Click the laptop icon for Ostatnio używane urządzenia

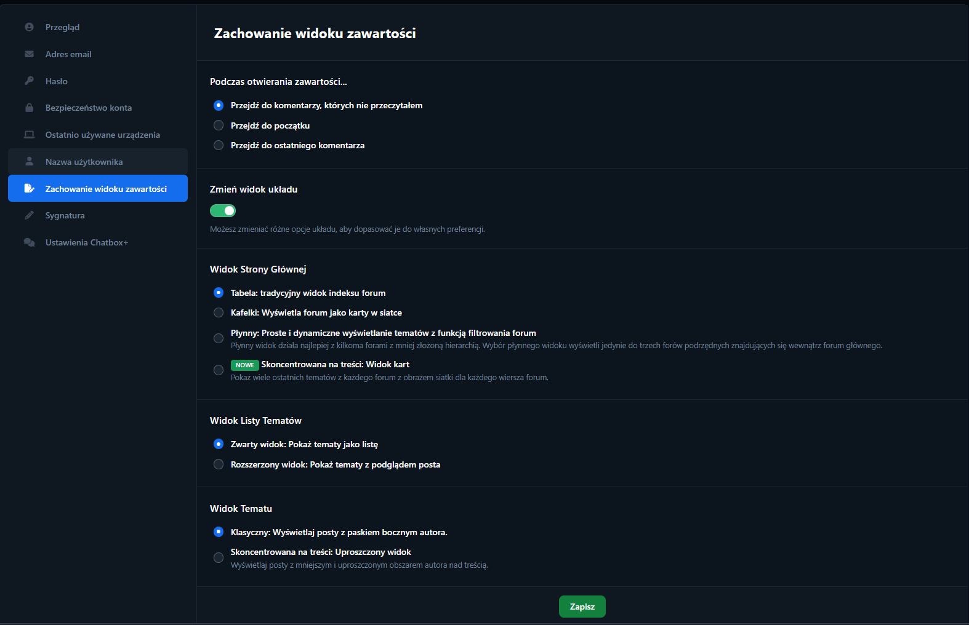pos(29,135)
